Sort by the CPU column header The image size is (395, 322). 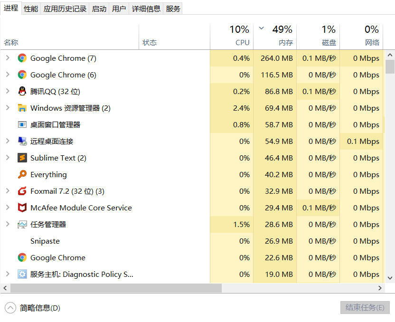point(232,37)
